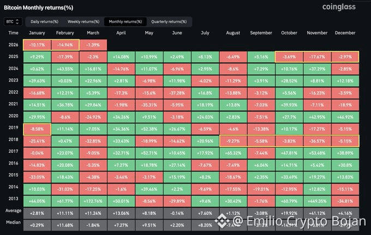
Task: Click the Median January cell '+0.29%'
Action: (37, 225)
